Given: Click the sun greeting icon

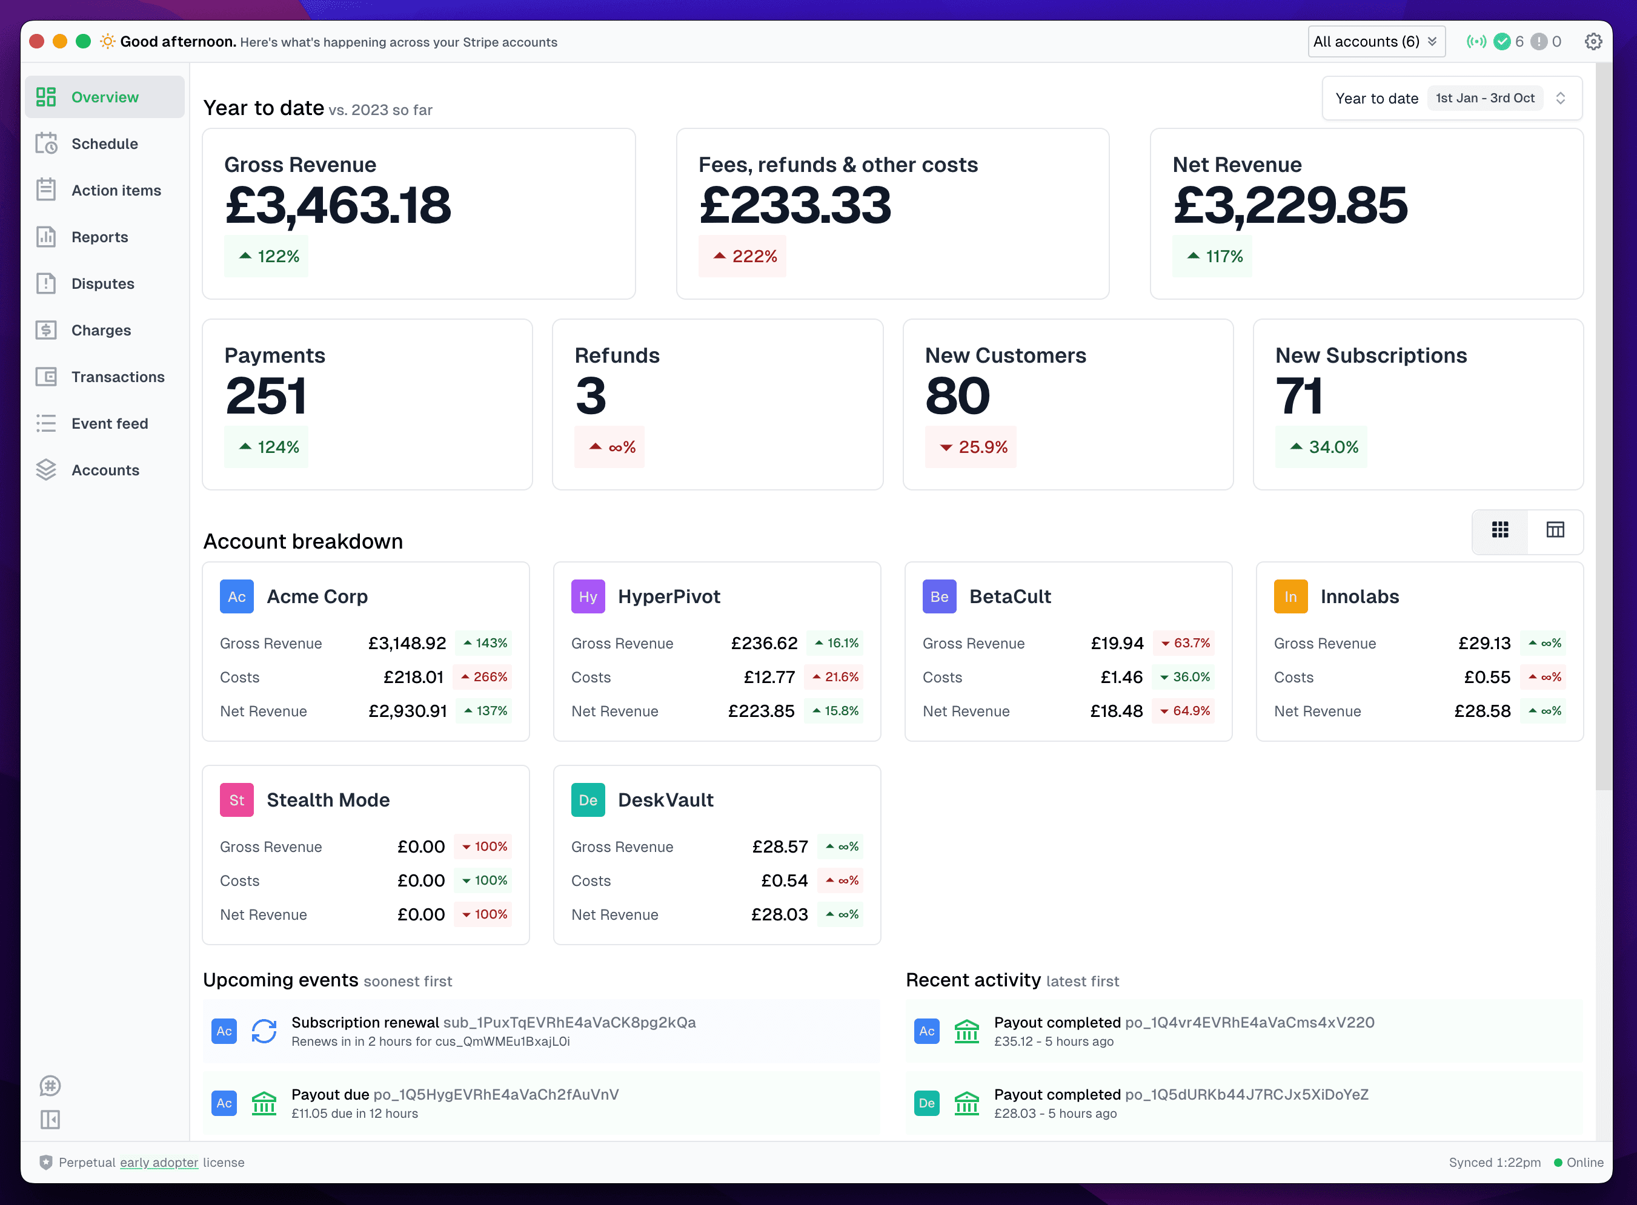Looking at the screenshot, I should pyautogui.click(x=107, y=42).
